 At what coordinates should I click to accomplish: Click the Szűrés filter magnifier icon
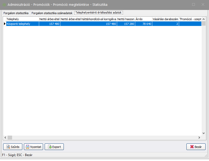click(x=8, y=147)
